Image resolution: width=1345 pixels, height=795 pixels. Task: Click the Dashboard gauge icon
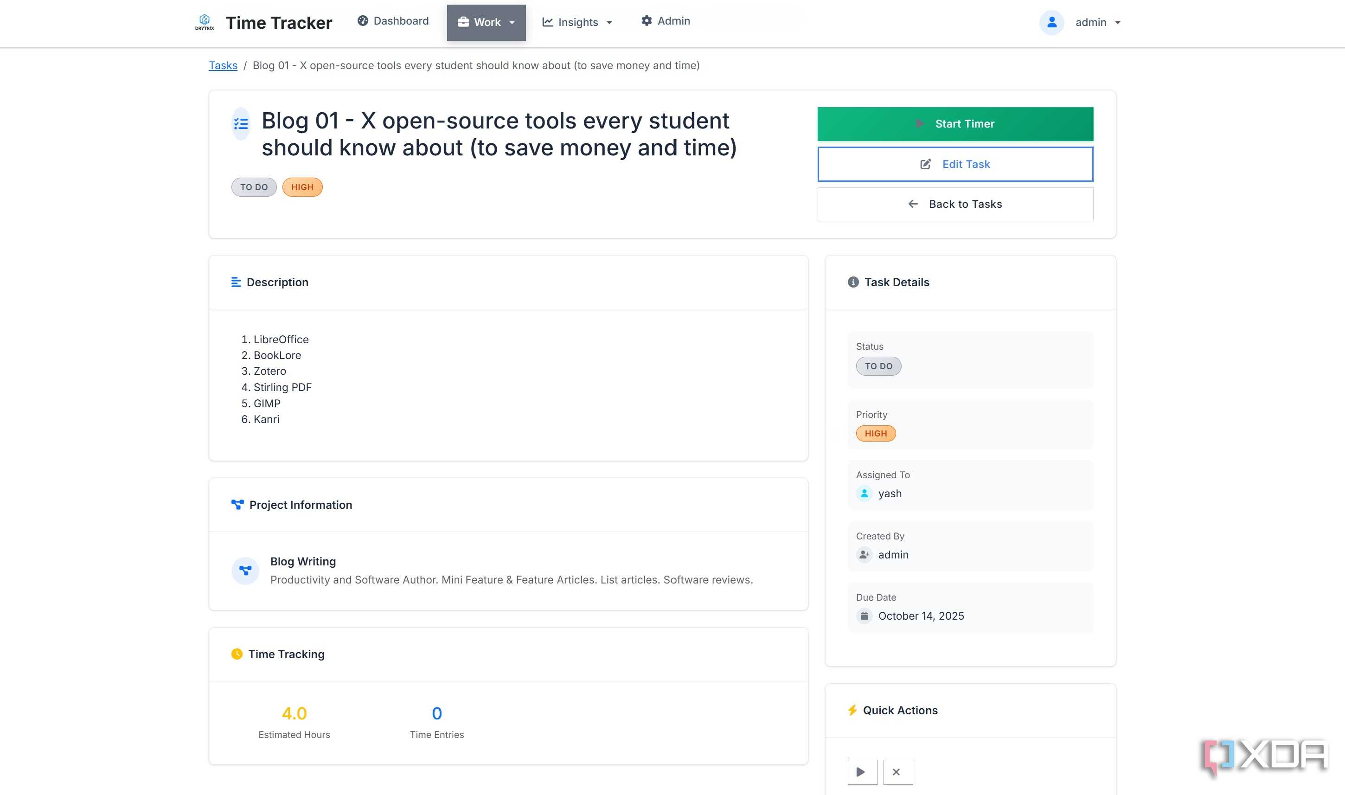click(363, 21)
